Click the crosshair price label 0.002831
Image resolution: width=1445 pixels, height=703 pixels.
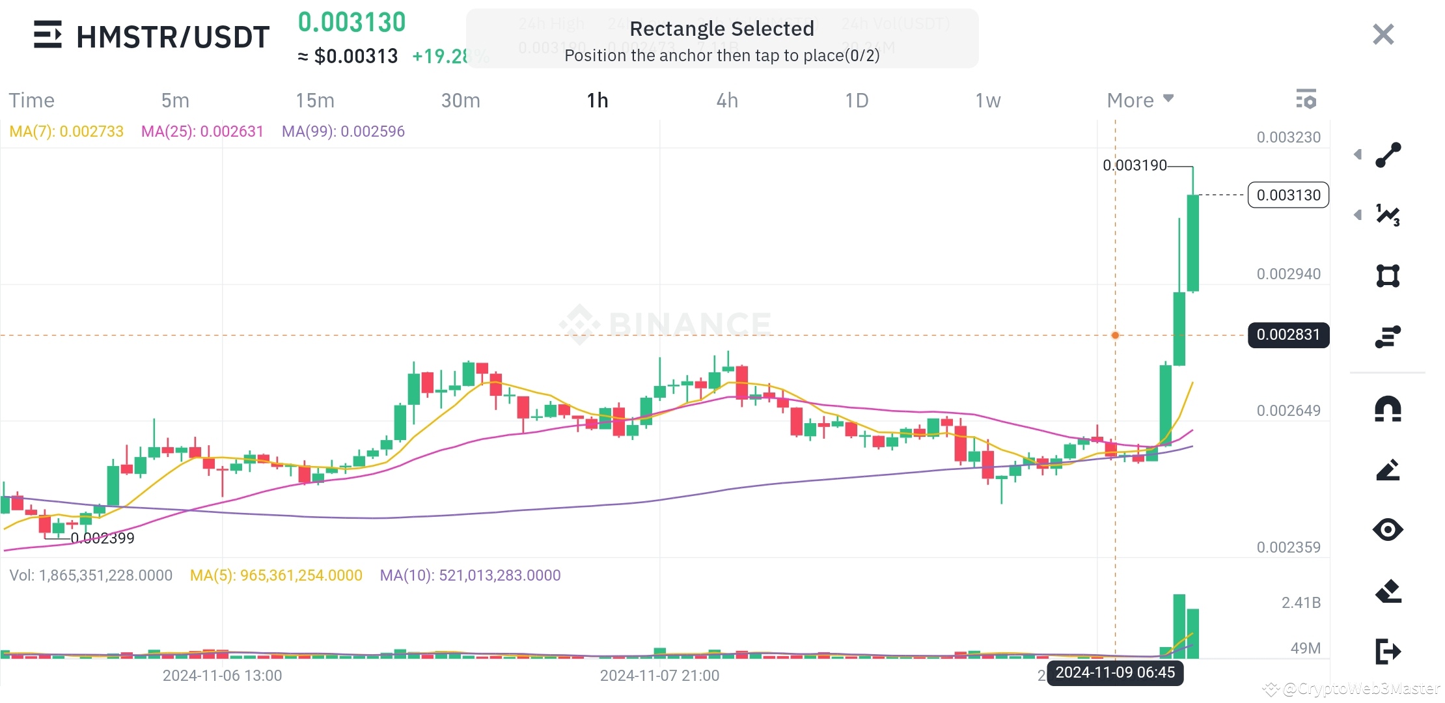(x=1288, y=335)
